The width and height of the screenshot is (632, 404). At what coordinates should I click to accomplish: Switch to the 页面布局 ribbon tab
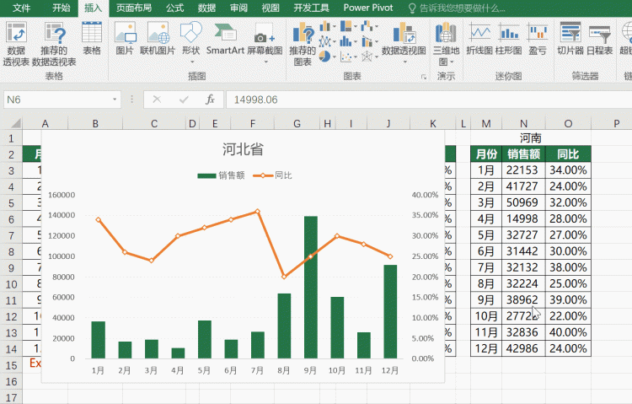tap(134, 8)
